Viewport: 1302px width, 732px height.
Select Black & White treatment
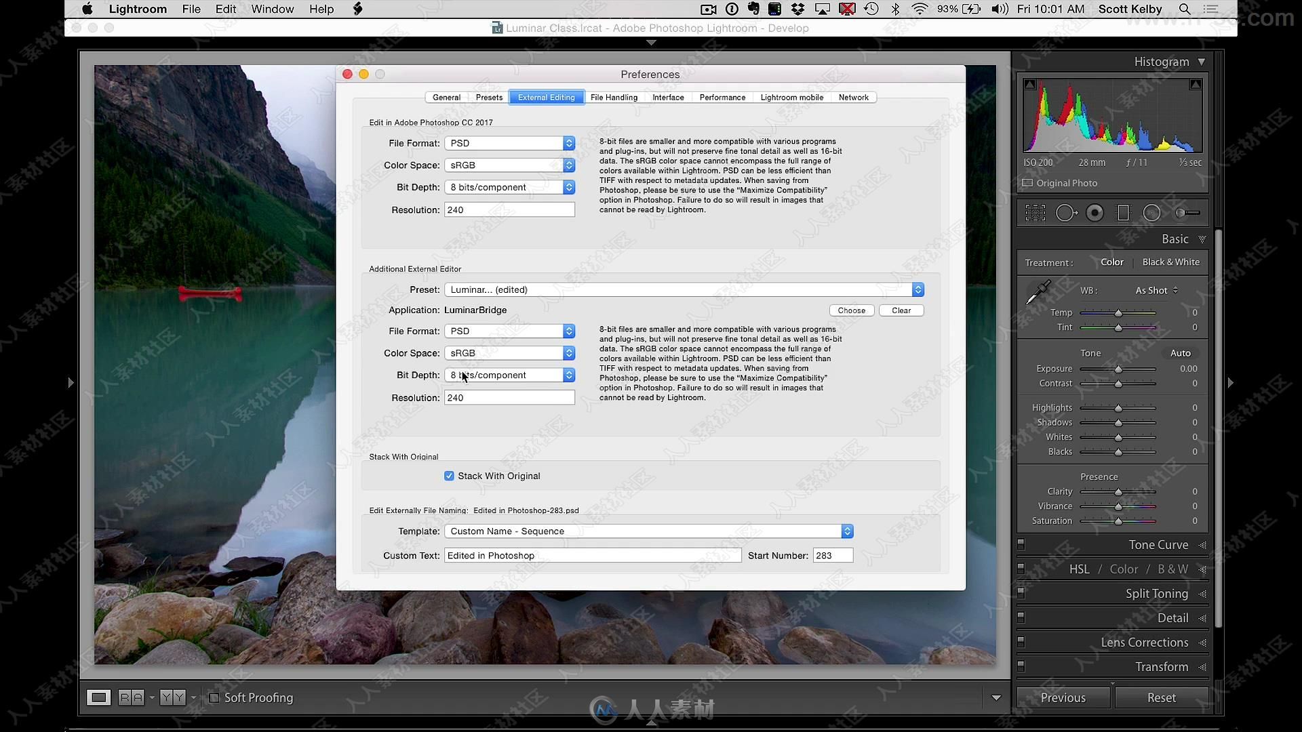1170,262
